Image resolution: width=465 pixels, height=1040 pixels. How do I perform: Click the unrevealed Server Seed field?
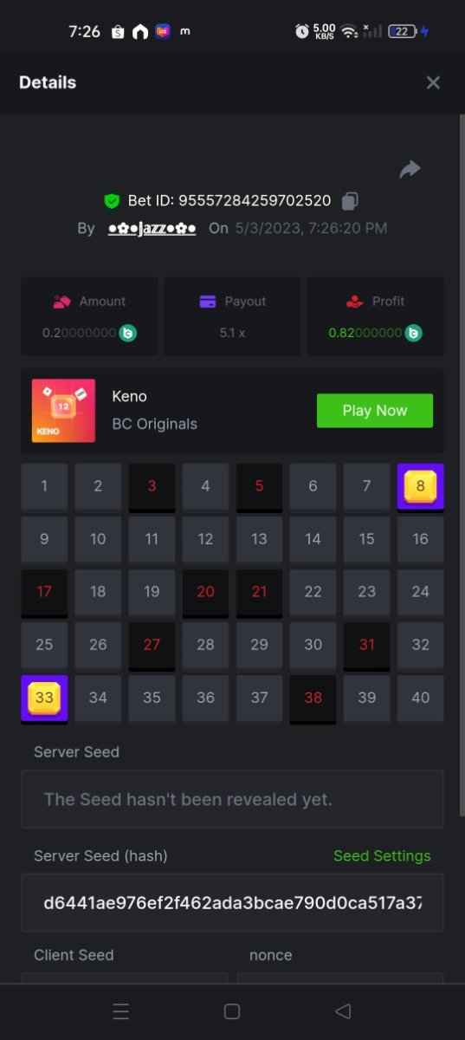click(232, 799)
